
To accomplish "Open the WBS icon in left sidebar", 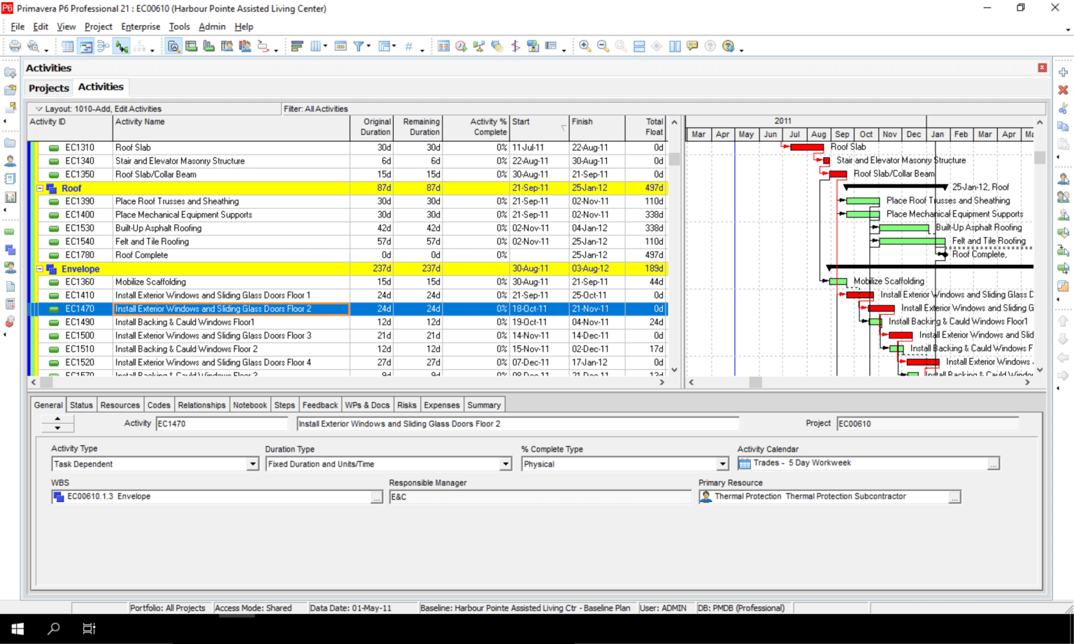I will coord(10,250).
